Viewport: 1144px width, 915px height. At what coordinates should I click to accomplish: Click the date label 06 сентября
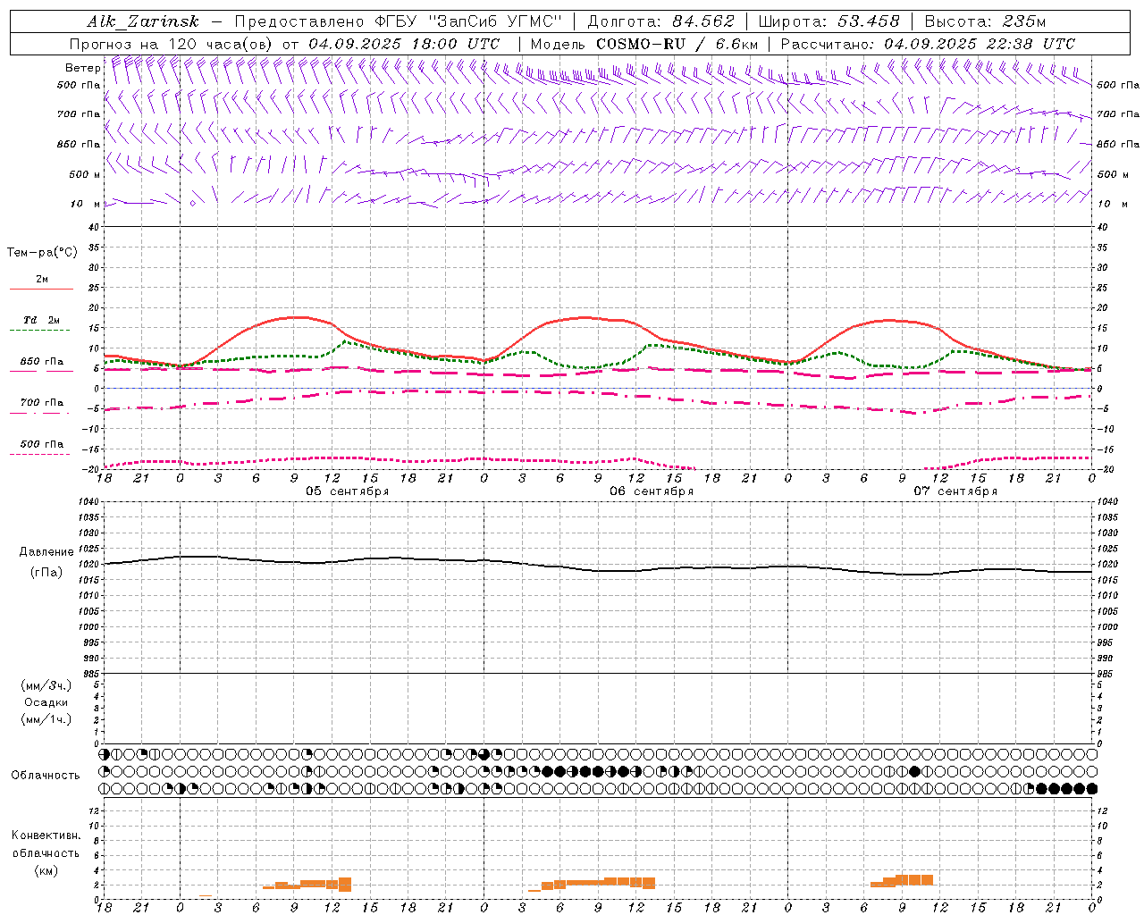coord(652,491)
